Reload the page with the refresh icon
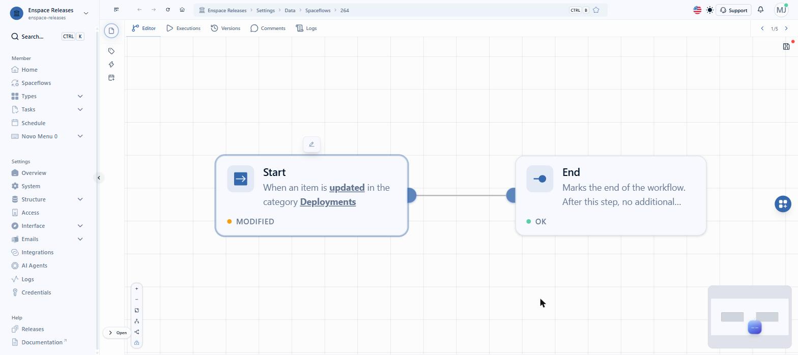Screen dimensions: 798x355 (x=168, y=10)
